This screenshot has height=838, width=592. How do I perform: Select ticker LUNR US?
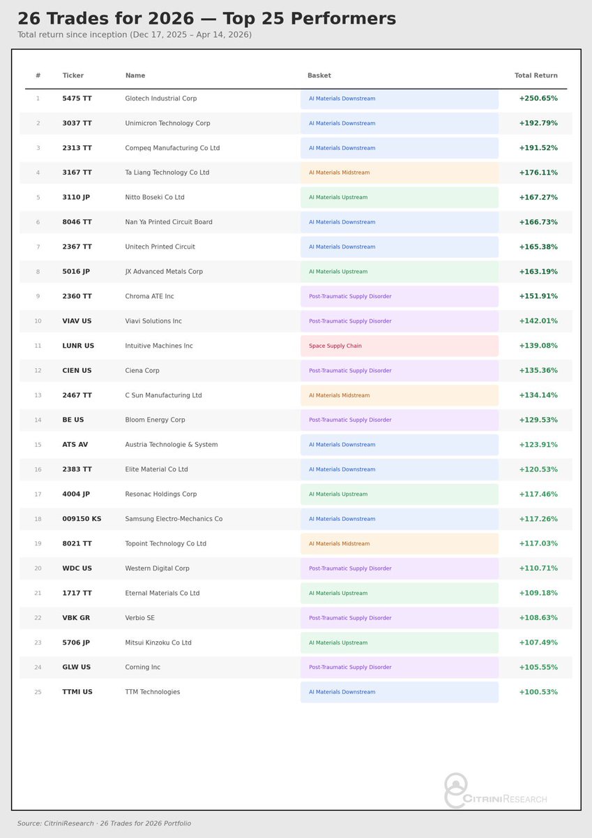[78, 346]
